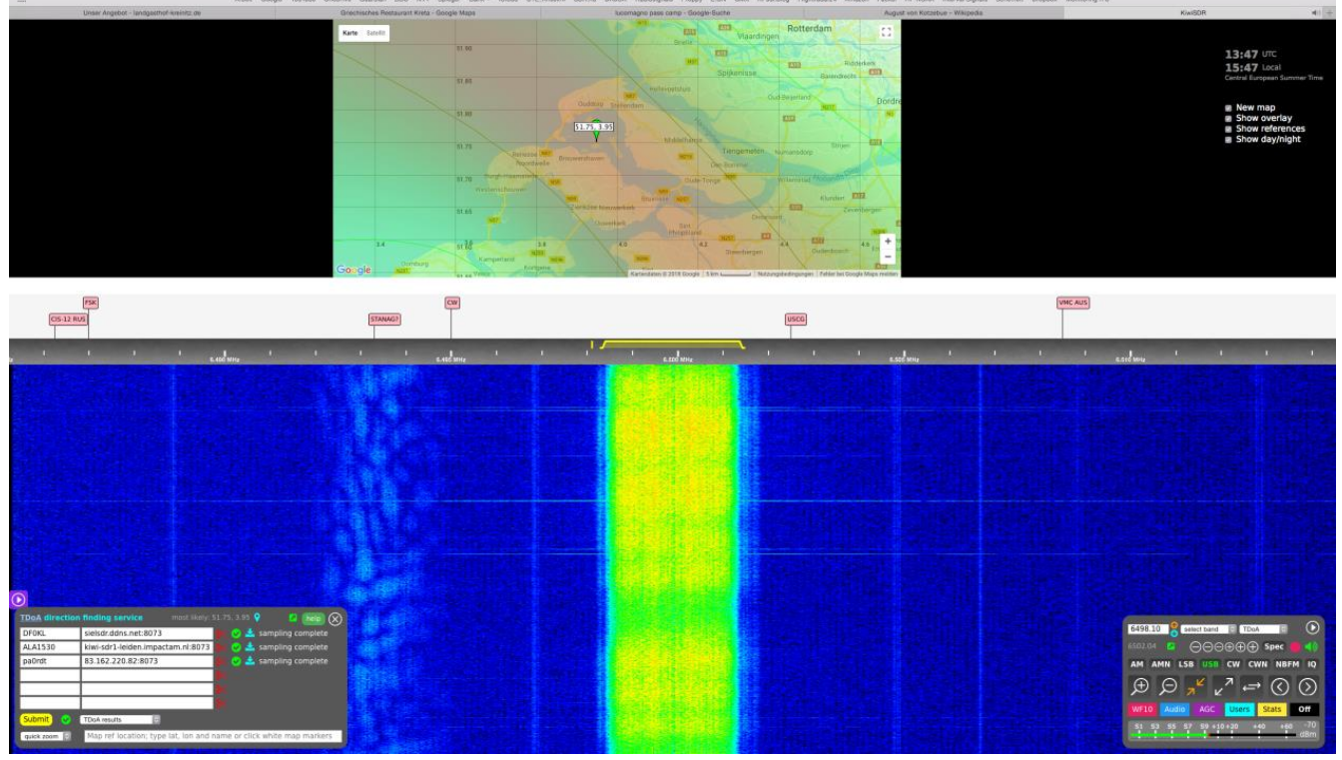
Task: Open the select band dropdown
Action: pyautogui.click(x=1207, y=629)
